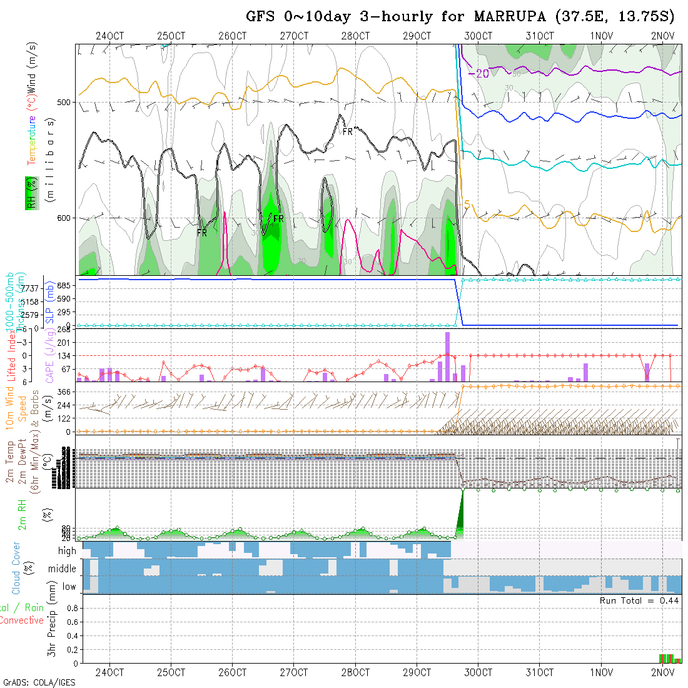Click the 2m RH axis title
The width and height of the screenshot is (688, 688).
[21, 513]
